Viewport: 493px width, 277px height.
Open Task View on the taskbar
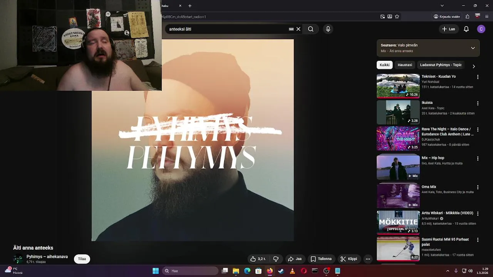pos(225,271)
